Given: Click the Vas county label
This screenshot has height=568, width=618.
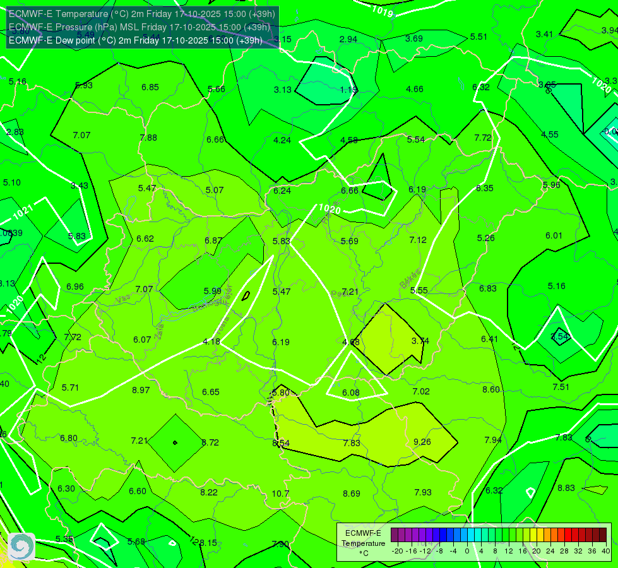Looking at the screenshot, I should pos(123,299).
